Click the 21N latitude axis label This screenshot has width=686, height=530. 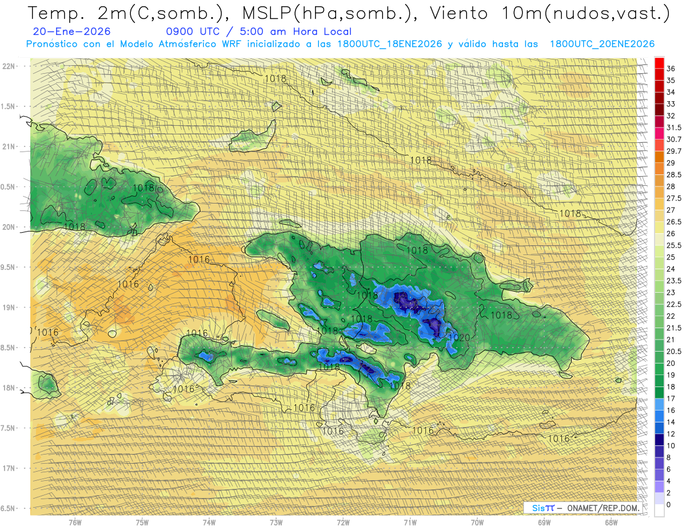point(9,146)
